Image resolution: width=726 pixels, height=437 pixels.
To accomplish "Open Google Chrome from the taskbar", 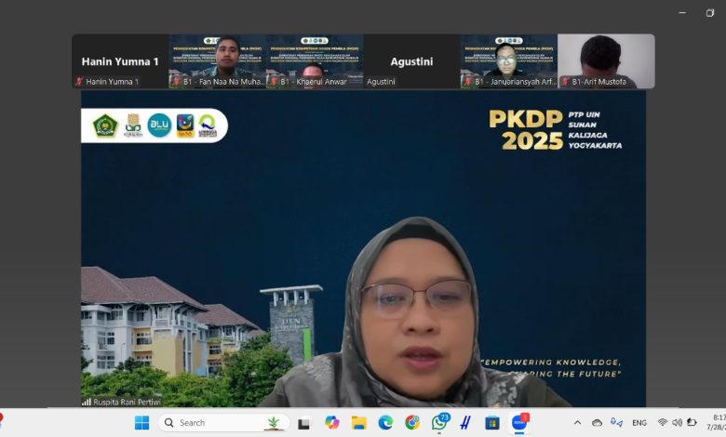I will coord(412,423).
